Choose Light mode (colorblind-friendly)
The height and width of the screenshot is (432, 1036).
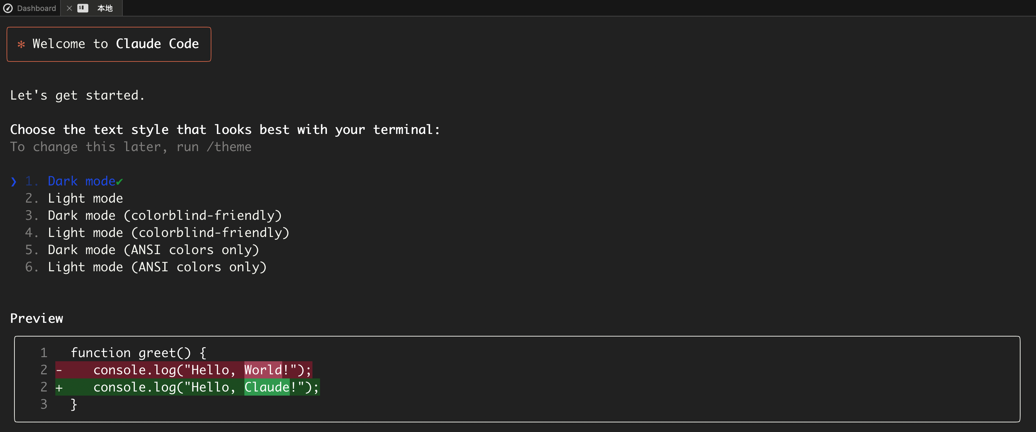click(x=168, y=233)
